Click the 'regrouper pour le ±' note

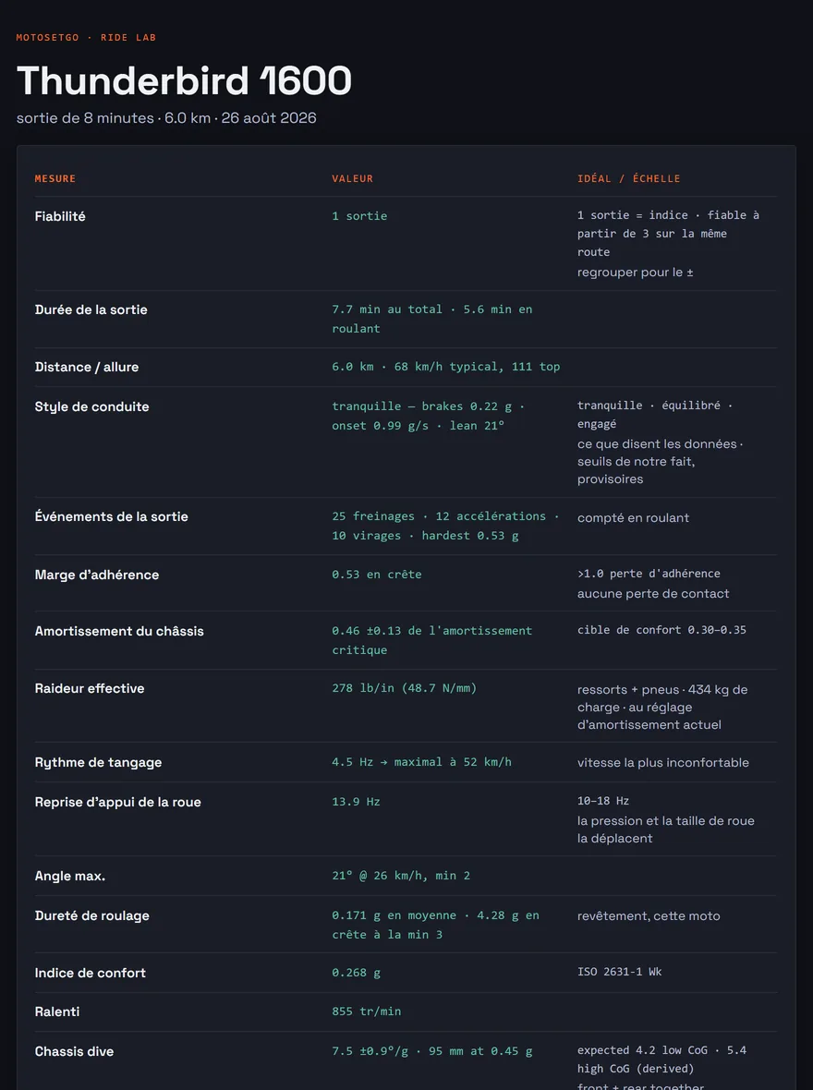(635, 272)
